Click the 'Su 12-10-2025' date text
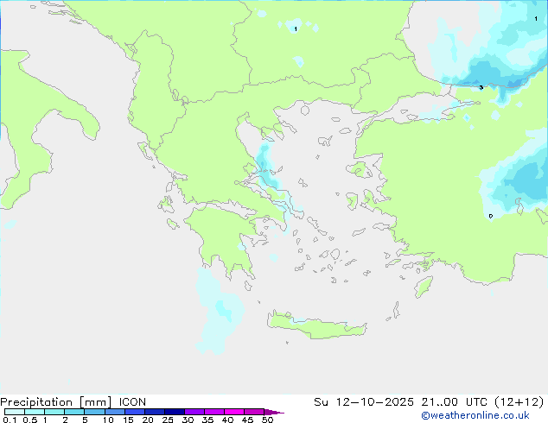Screen dimensions: 548x423 click(364, 402)
